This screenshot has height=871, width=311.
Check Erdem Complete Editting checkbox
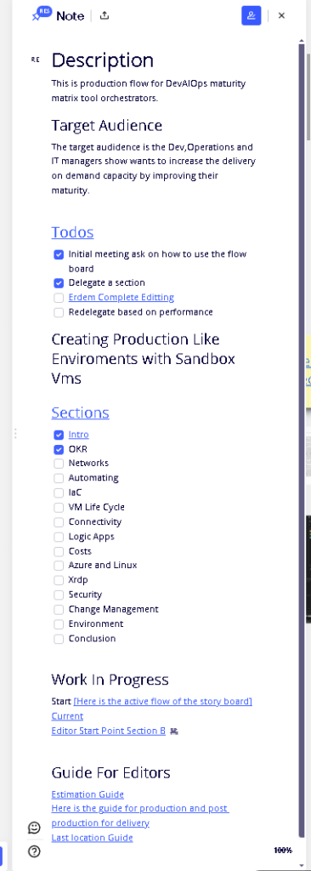[59, 298]
